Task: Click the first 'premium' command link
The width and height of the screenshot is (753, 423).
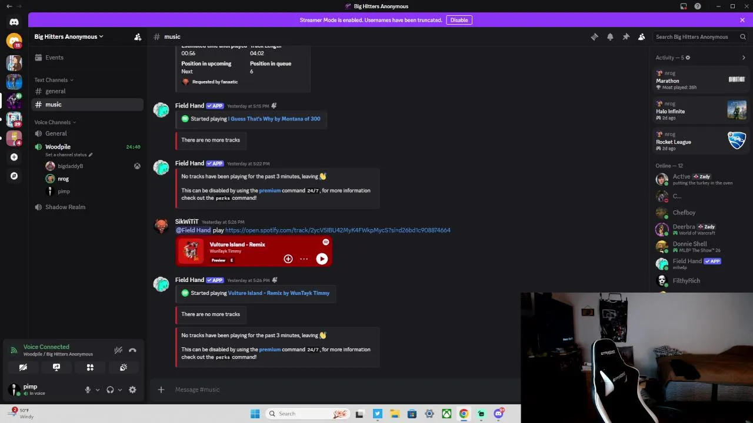Action: pyautogui.click(x=270, y=190)
